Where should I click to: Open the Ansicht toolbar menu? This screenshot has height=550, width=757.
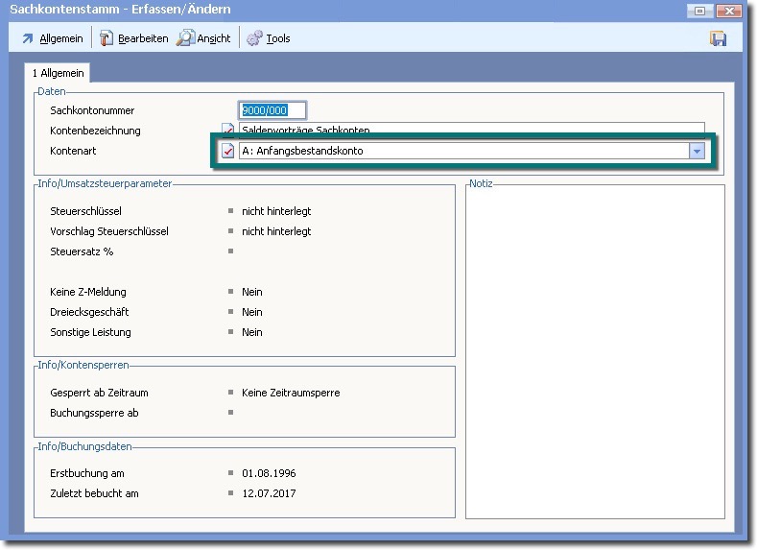pyautogui.click(x=203, y=38)
